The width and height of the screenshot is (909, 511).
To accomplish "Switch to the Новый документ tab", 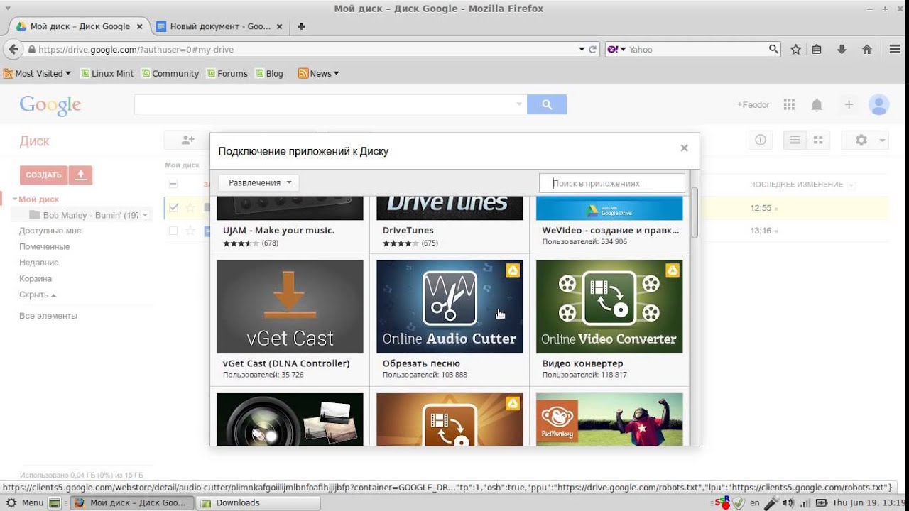I will click(x=219, y=26).
